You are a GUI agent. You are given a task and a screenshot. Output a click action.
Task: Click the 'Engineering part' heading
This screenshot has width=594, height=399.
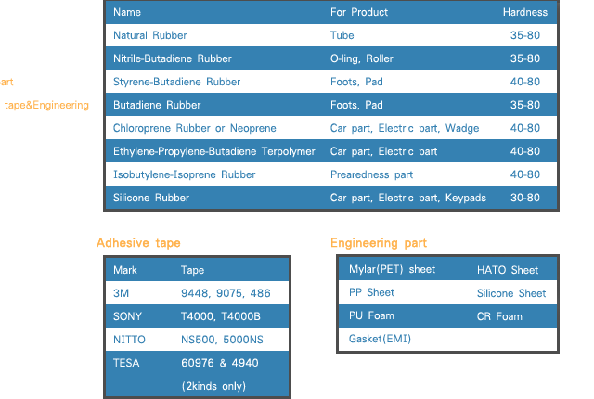coord(379,243)
